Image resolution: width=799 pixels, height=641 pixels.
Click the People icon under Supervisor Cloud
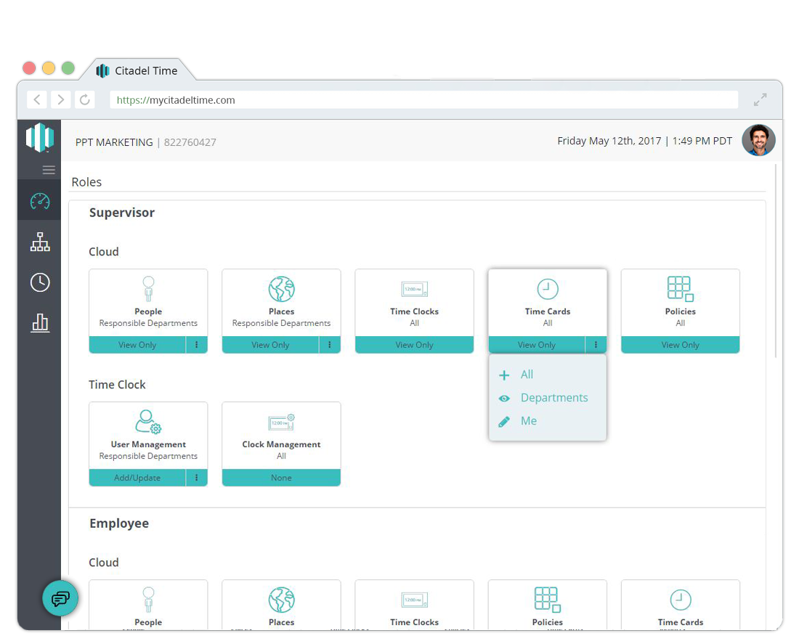click(x=148, y=289)
